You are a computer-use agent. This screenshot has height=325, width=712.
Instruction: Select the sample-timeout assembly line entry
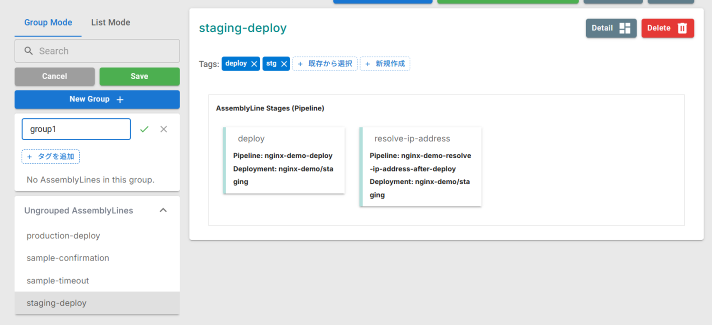point(57,280)
